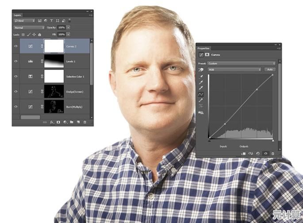Click the histogram clipping warning icon
Viewport: 303px width, 223px height.
(201, 112)
